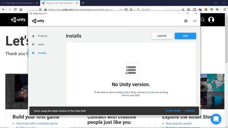Image resolution: width=228 pixels, height=128 pixels.
Task: Minimize the Unity Hub window
Action: point(180,14)
